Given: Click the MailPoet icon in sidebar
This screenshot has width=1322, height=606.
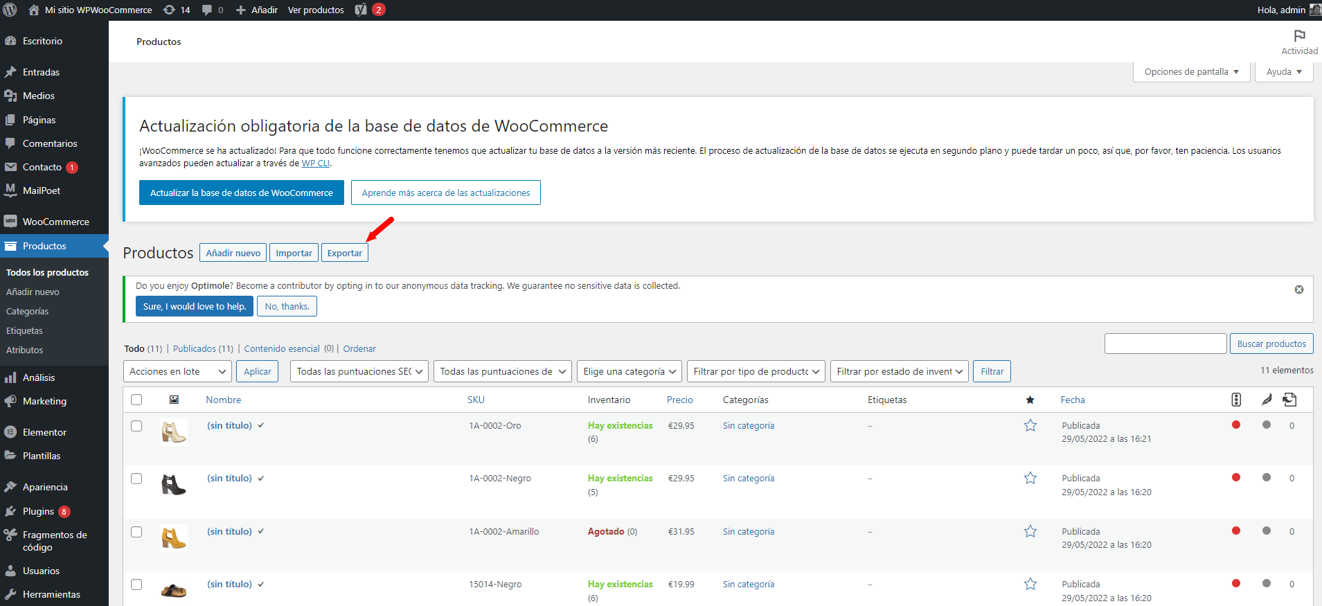Looking at the screenshot, I should click(x=10, y=190).
